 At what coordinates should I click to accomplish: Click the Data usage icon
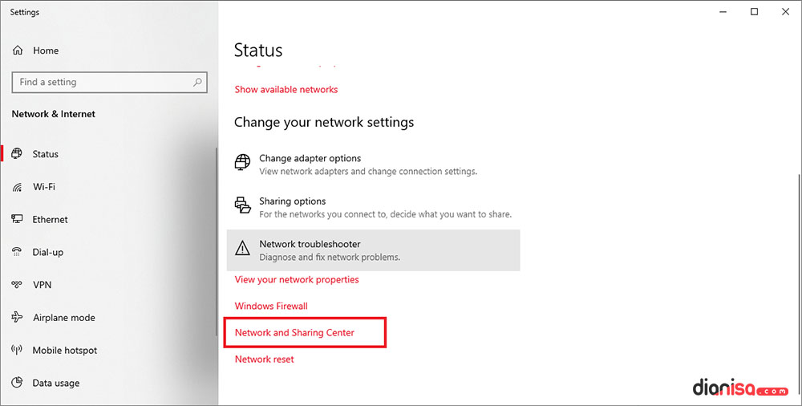point(17,384)
